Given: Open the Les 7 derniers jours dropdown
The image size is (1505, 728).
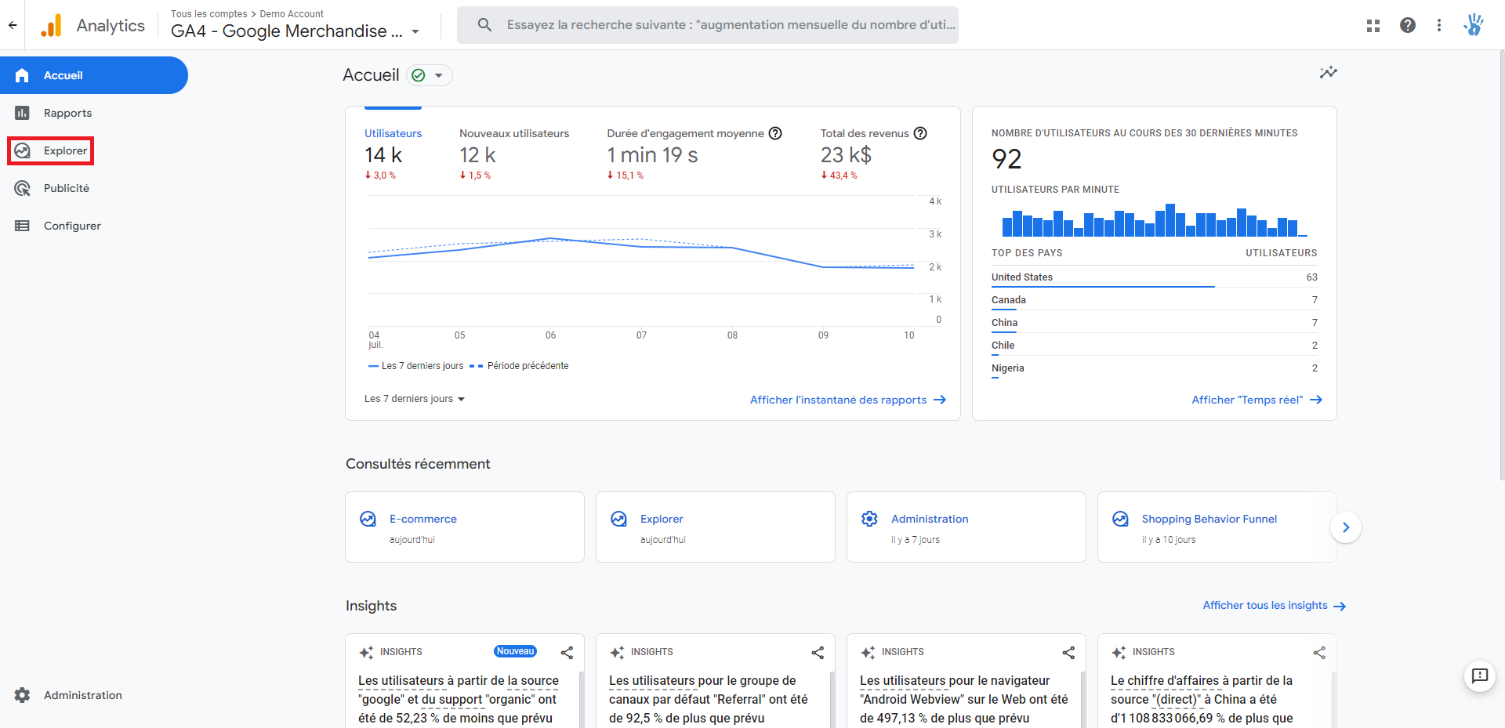Looking at the screenshot, I should (415, 399).
